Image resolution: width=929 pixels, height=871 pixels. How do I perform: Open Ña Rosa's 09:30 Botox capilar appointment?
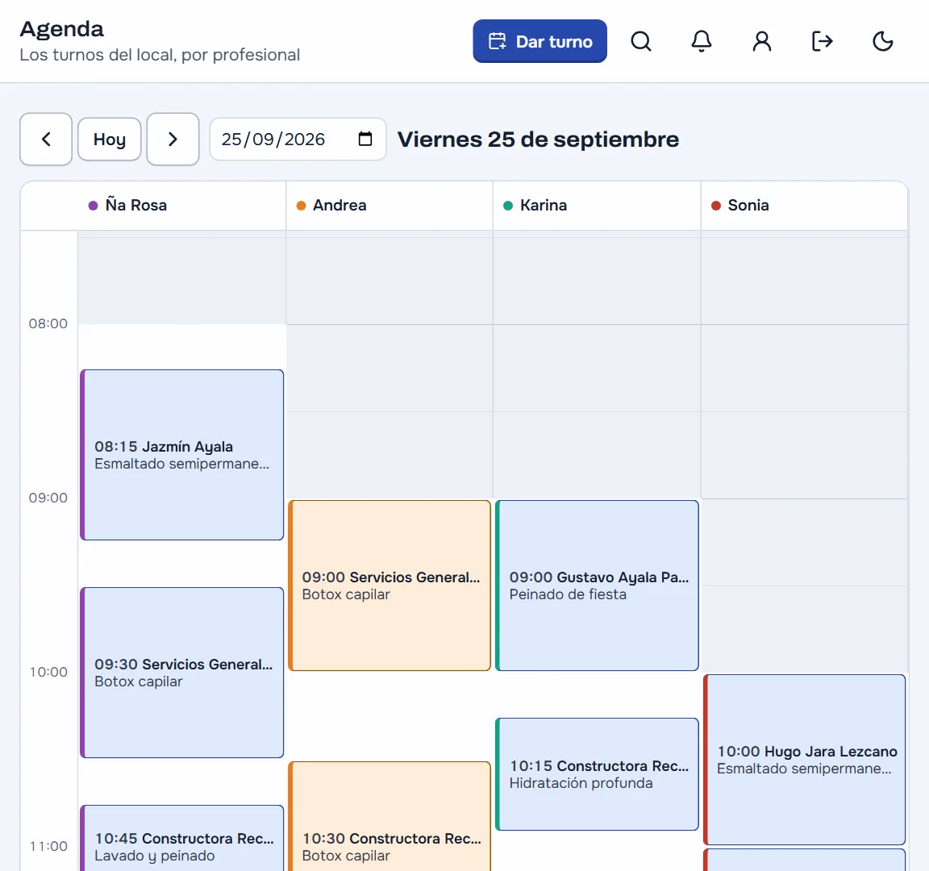pyautogui.click(x=182, y=673)
